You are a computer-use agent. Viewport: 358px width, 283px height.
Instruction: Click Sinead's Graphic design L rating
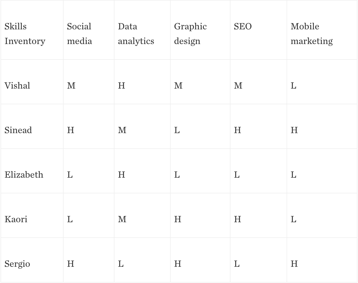(x=177, y=130)
